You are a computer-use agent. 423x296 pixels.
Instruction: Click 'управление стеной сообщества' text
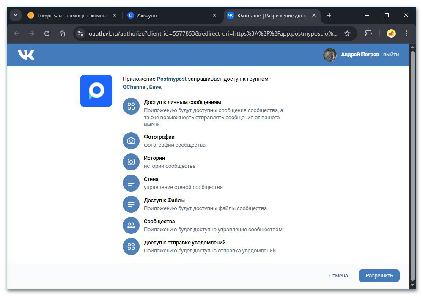coord(183,187)
